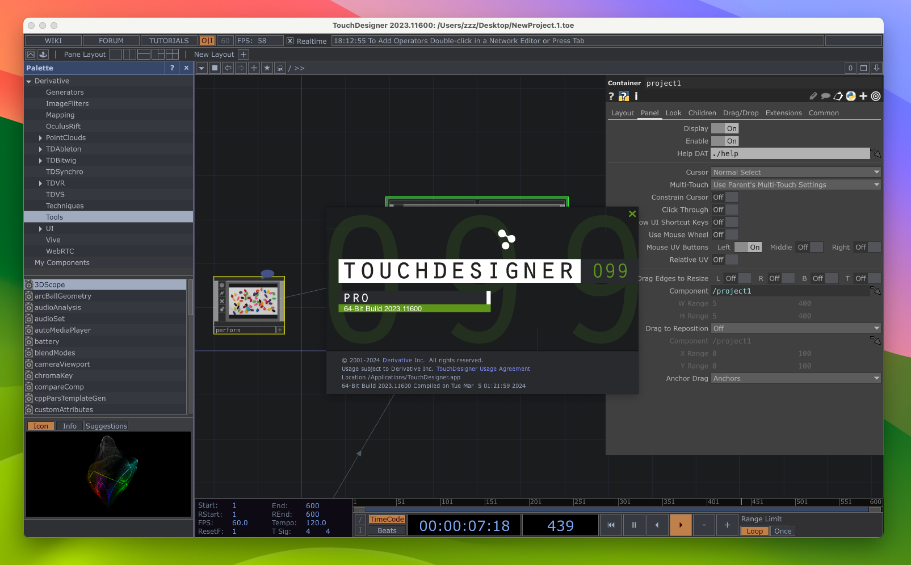This screenshot has width=911, height=565.
Task: Open the Cursor dropdown set to Normal Select
Action: pos(795,172)
